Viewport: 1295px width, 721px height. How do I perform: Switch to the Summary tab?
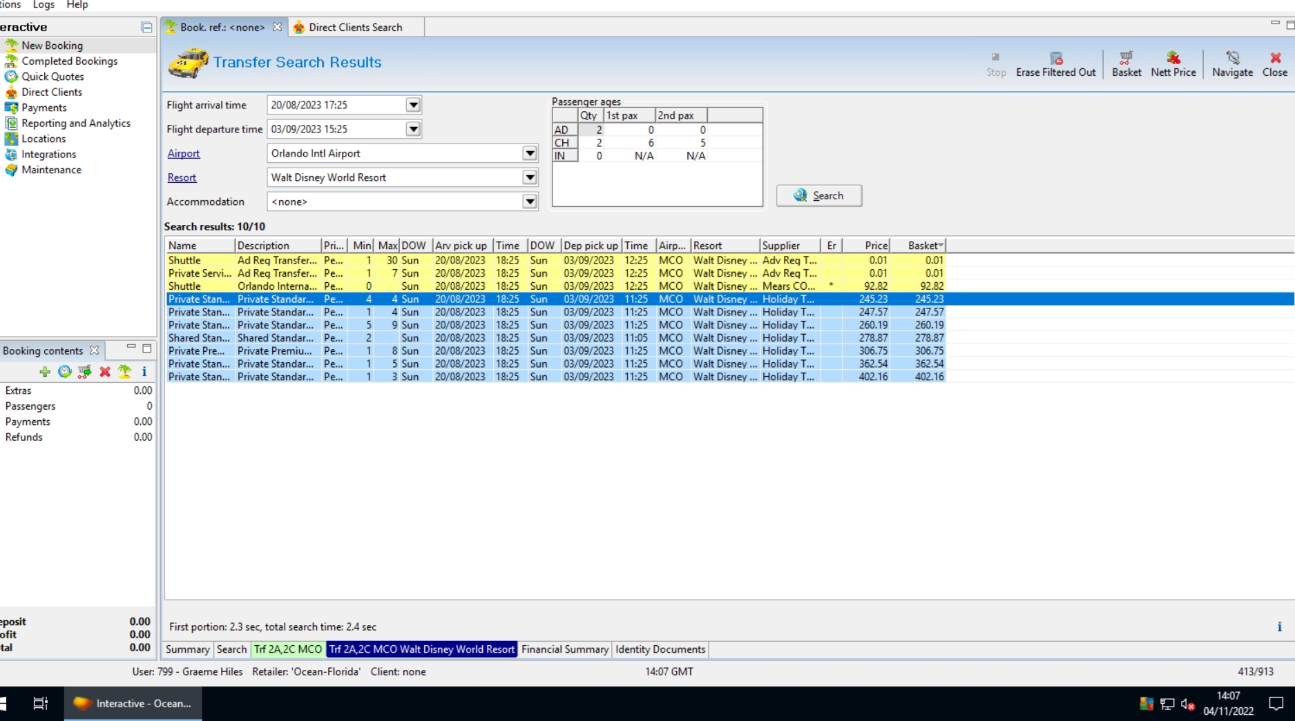187,649
